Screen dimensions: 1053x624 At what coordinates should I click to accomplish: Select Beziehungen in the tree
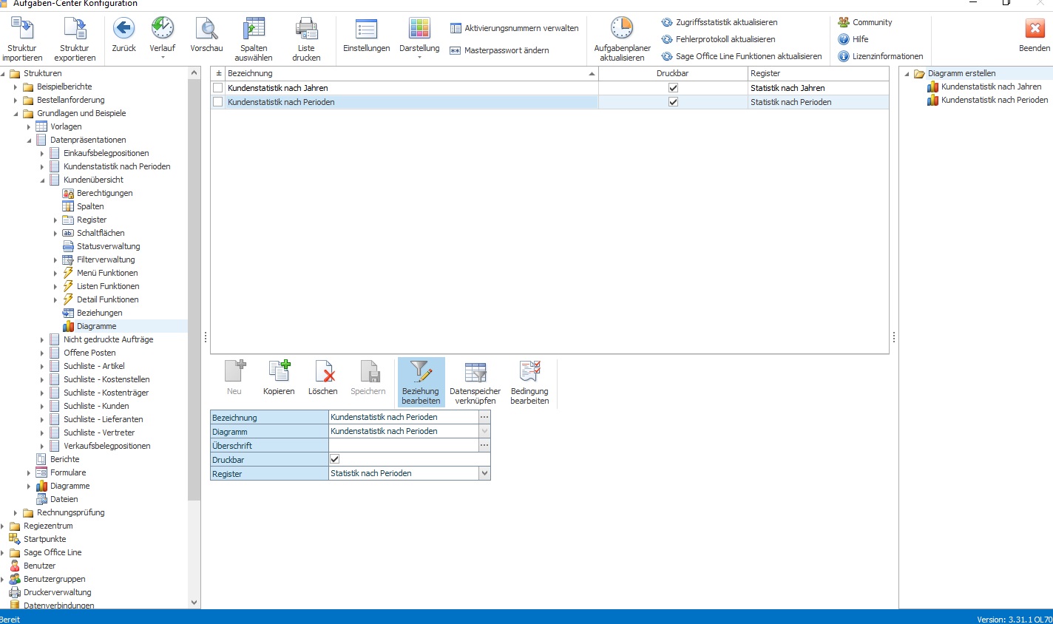(x=99, y=313)
